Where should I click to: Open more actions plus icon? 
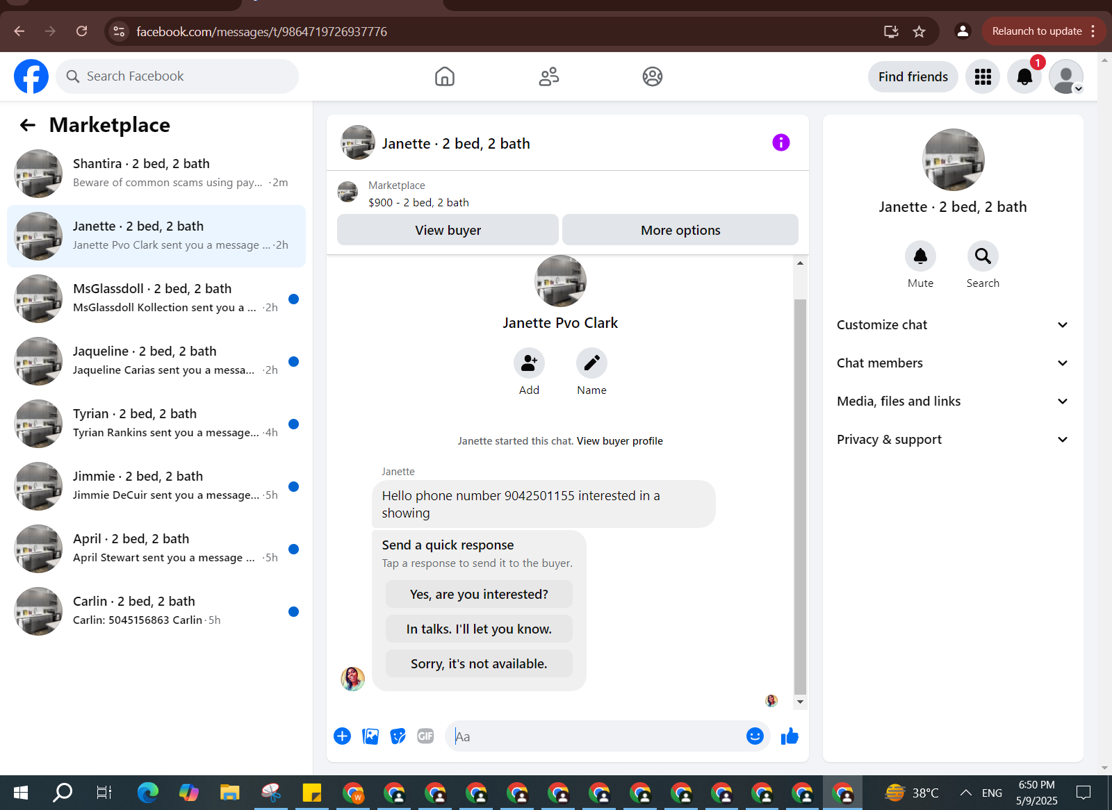coord(342,736)
